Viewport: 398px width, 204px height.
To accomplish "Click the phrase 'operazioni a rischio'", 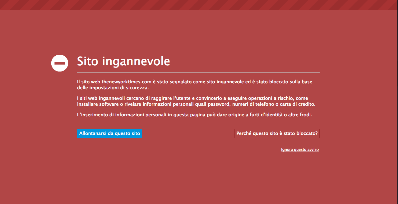I will (x=271, y=98).
